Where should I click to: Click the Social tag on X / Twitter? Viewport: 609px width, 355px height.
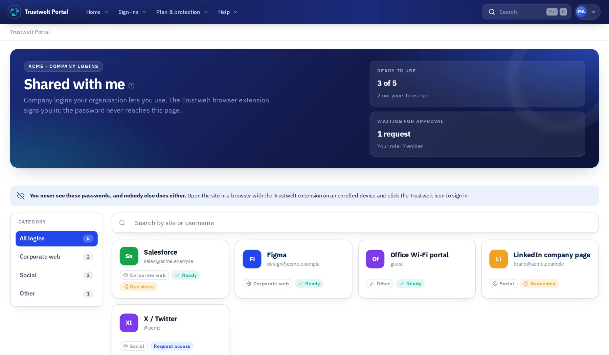[134, 346]
